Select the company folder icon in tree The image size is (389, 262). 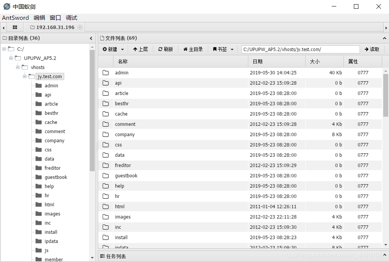pyautogui.click(x=39, y=141)
